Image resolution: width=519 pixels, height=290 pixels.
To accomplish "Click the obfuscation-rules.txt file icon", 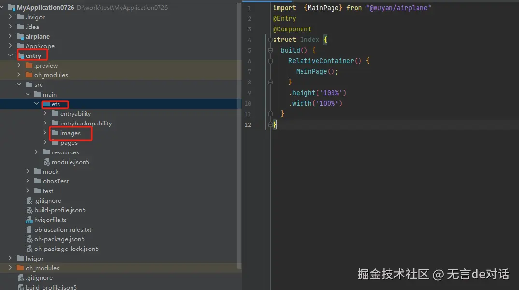I will click(29, 229).
